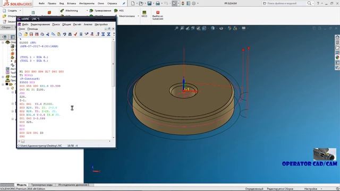
Task: Open the Многоосевая dropdown arrow
Action: (138, 16)
